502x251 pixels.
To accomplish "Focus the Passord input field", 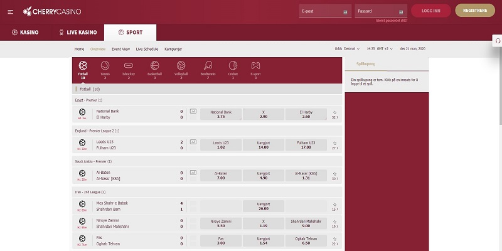I will 381,11.
